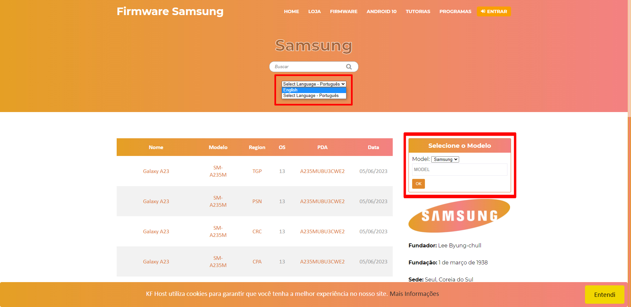The height and width of the screenshot is (307, 631).
Task: Open Galaxy A23 link in TGP row
Action: tap(156, 171)
